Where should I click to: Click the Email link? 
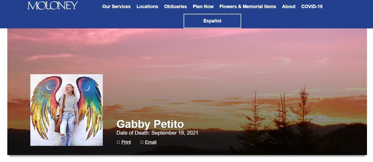(151, 142)
